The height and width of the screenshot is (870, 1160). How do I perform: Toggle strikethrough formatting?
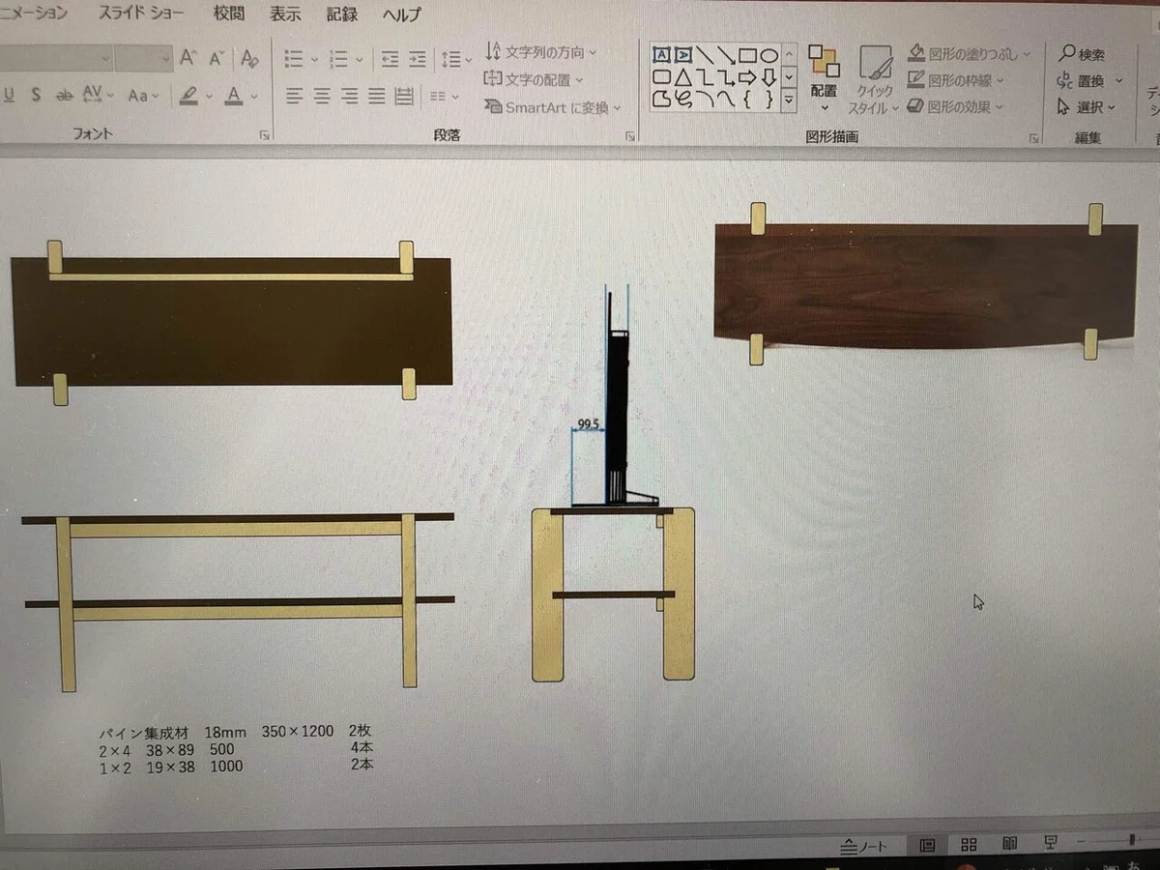coord(65,95)
